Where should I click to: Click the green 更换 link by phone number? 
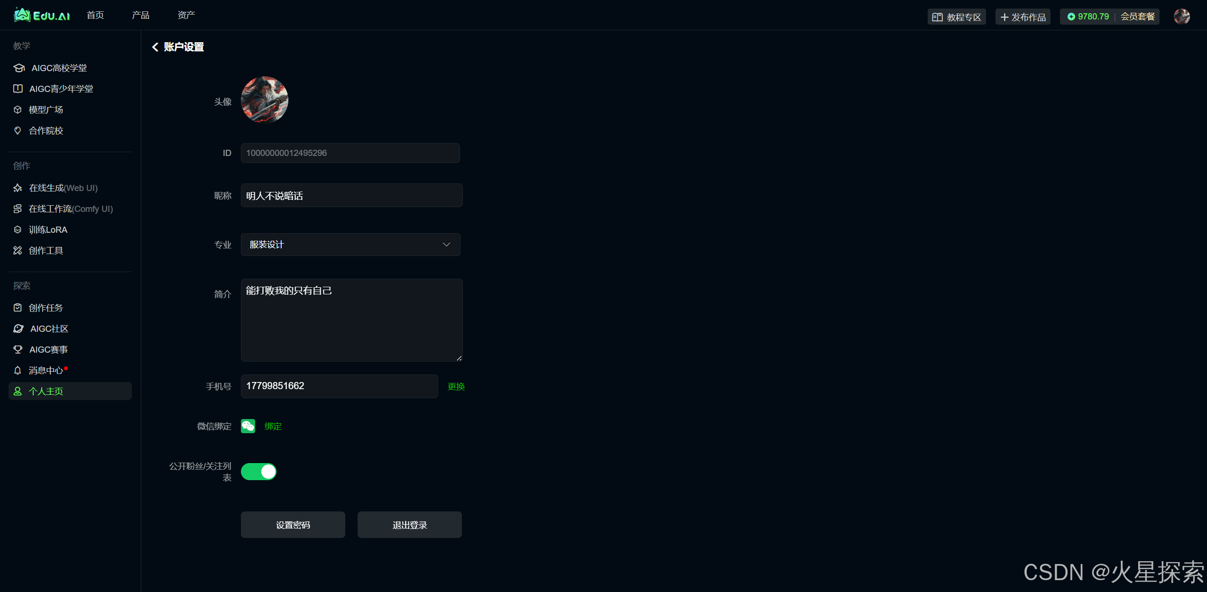456,386
